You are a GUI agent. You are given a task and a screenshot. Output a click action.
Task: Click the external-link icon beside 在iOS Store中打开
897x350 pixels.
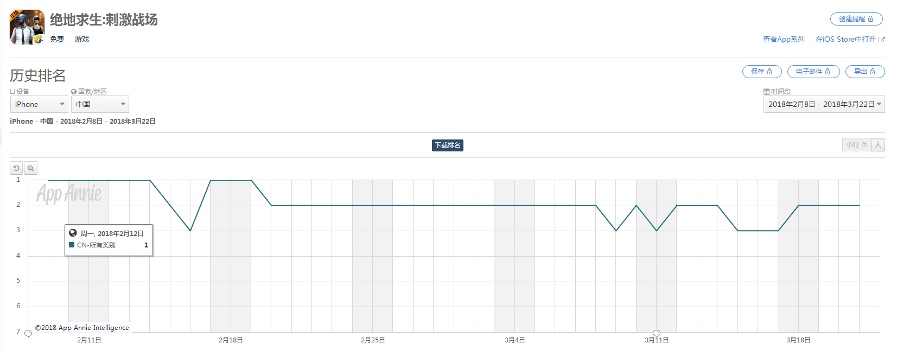pyautogui.click(x=882, y=40)
